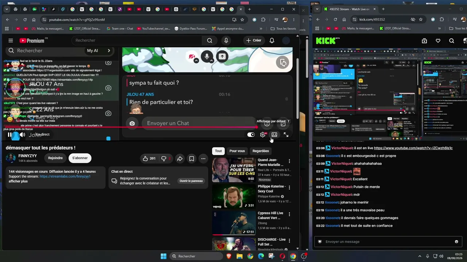Open more actions for the video
Image resolution: width=467 pixels, height=262 pixels.
(203, 158)
